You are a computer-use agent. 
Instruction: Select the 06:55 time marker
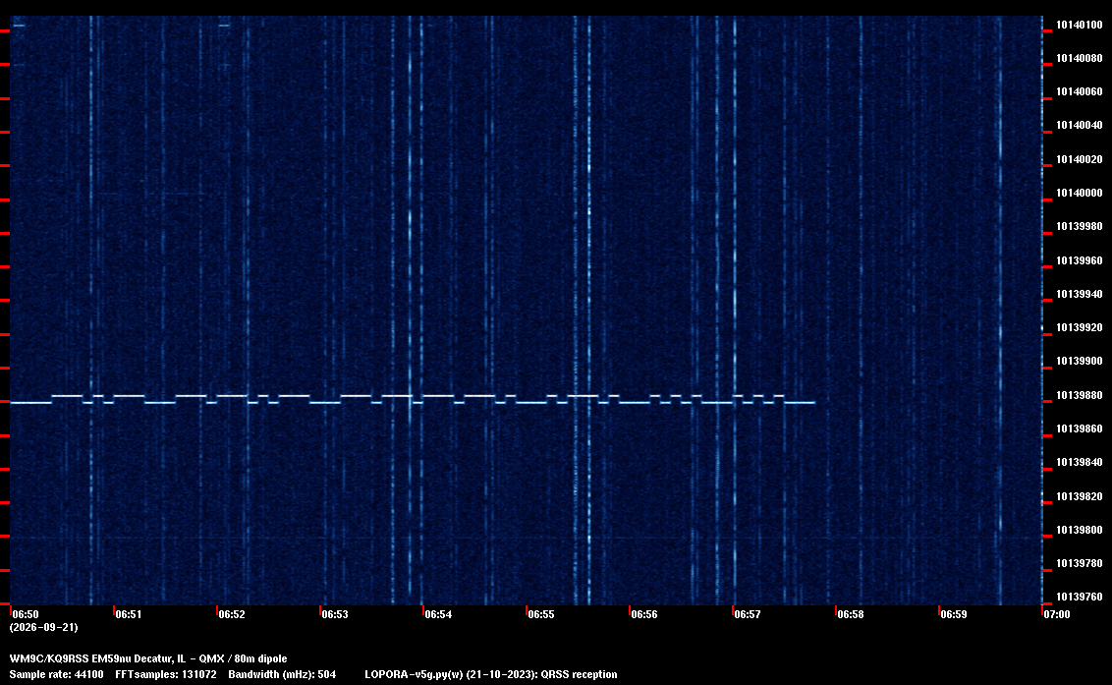coord(540,614)
